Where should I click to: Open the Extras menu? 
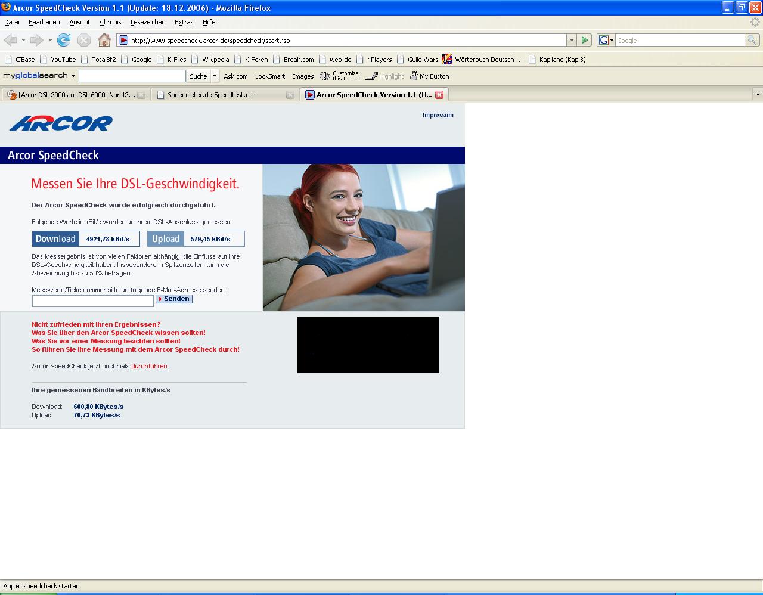(x=184, y=22)
